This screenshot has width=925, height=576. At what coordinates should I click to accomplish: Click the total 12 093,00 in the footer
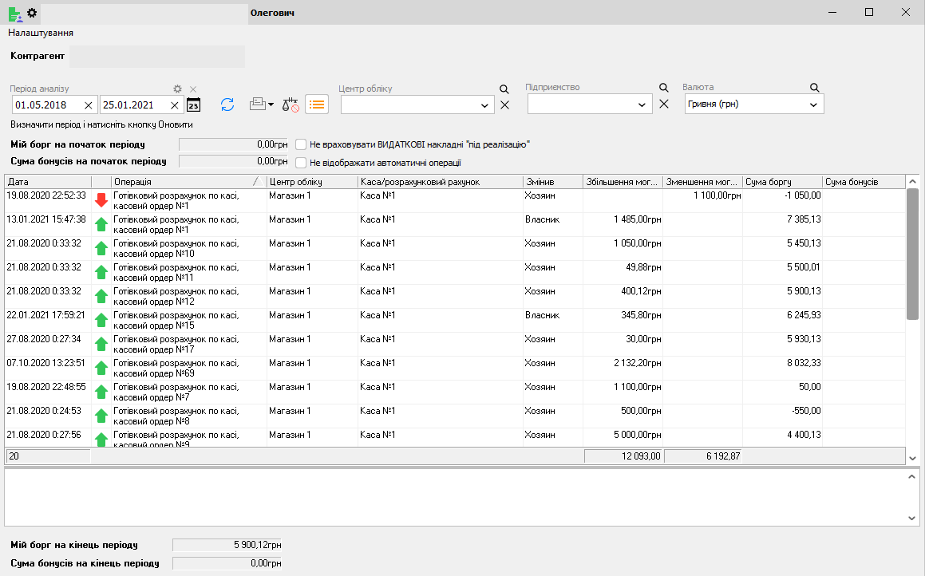pos(623,456)
